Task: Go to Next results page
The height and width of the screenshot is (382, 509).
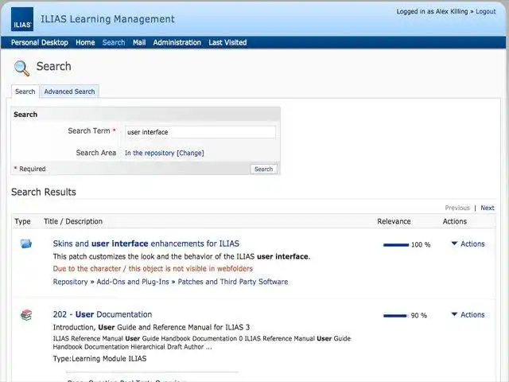Action: click(x=488, y=208)
